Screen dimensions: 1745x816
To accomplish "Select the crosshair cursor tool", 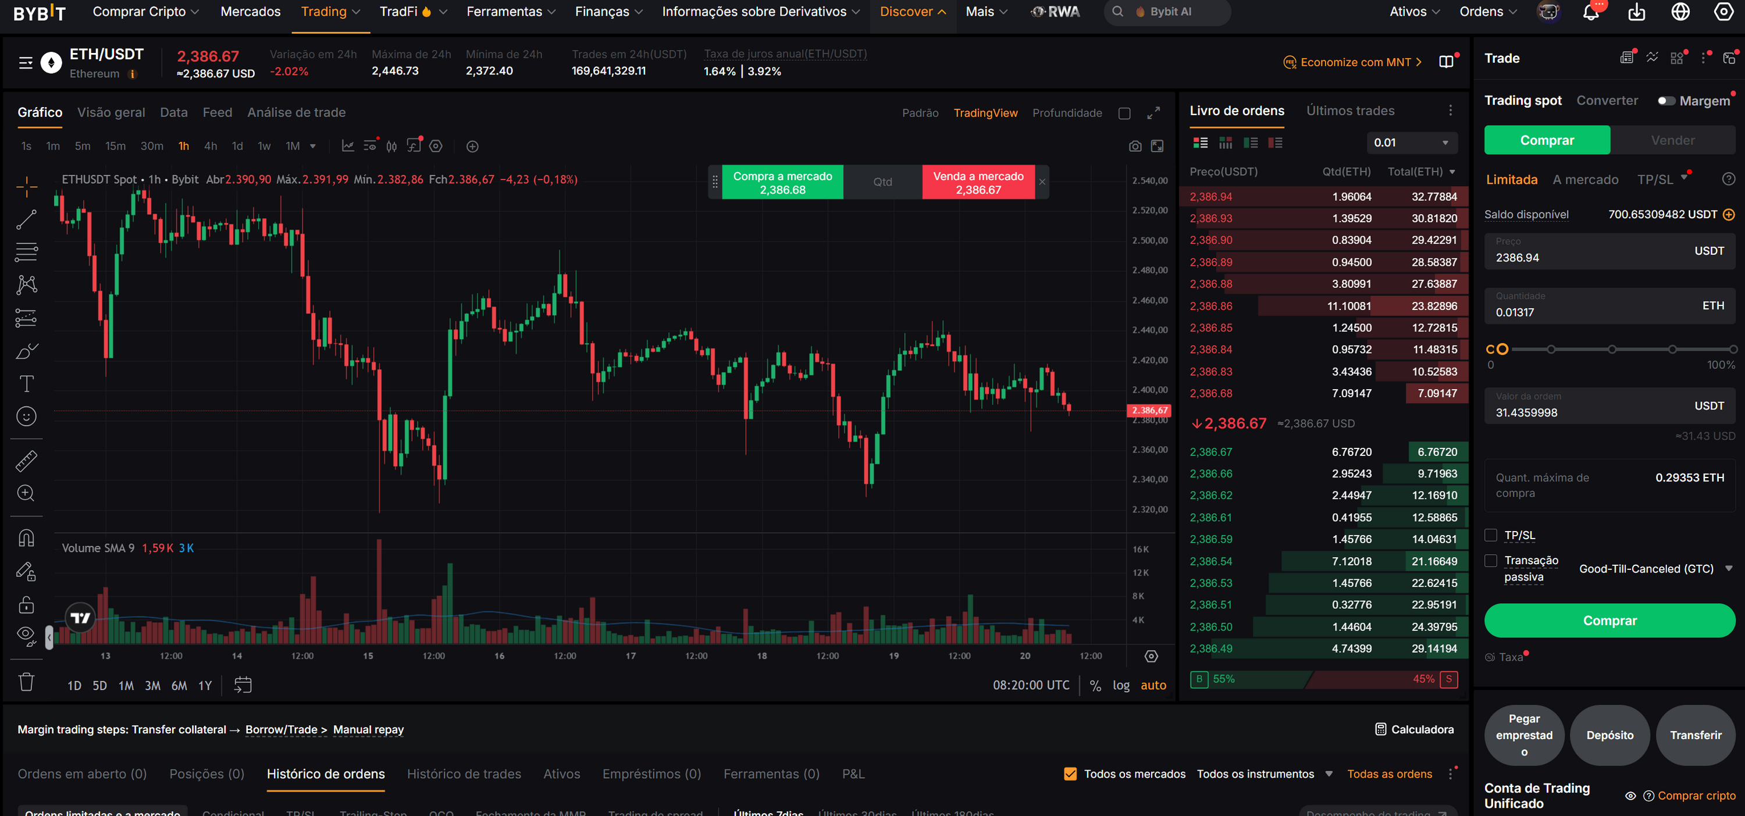I will pyautogui.click(x=26, y=186).
